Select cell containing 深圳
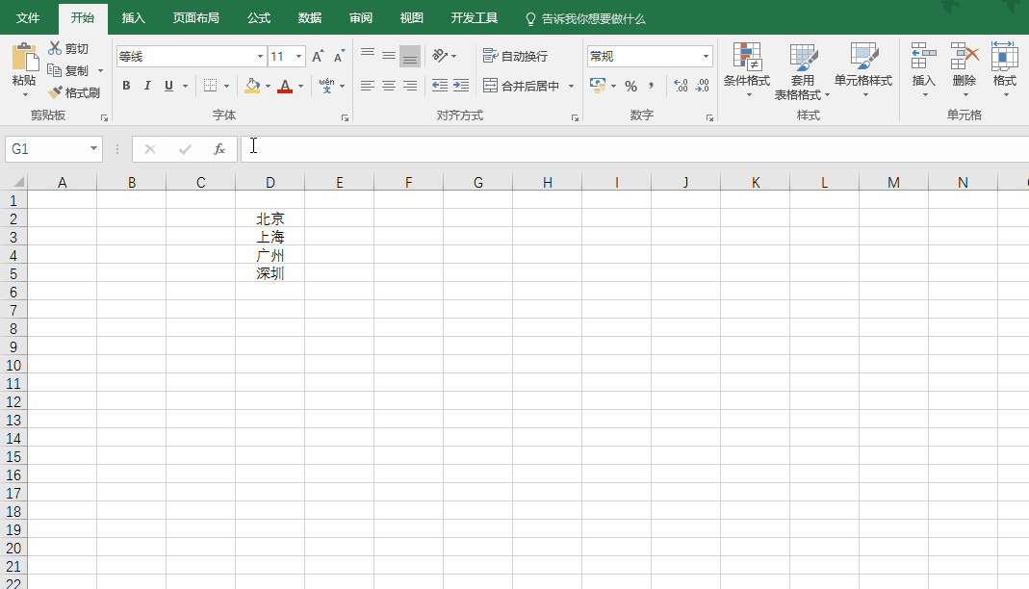The width and height of the screenshot is (1029, 589). click(x=270, y=273)
